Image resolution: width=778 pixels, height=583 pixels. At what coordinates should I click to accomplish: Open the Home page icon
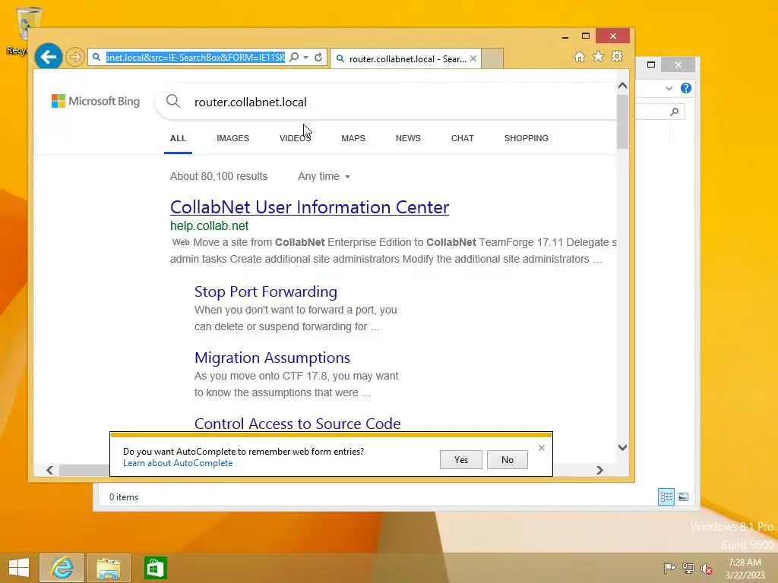tap(580, 56)
